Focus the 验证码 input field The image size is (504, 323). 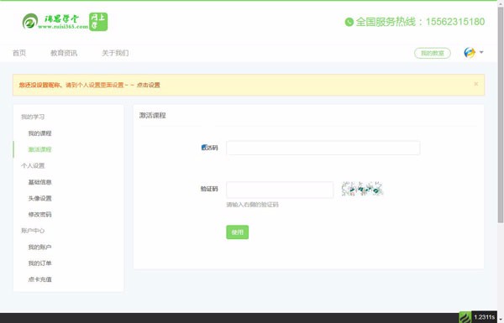point(280,190)
